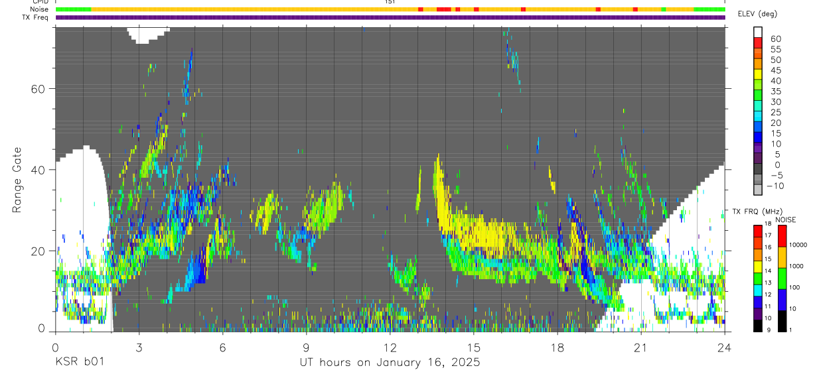
Task: Click the KSR b01 radar label
Action: (80, 362)
